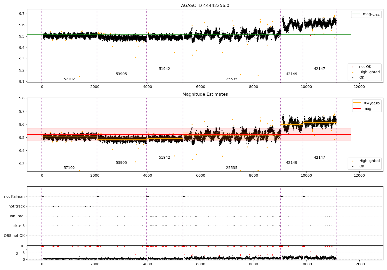Image resolution: width=387 pixels, height=270 pixels.
Task: Click the 5 tick on the dr axis
Action: pos(23,253)
